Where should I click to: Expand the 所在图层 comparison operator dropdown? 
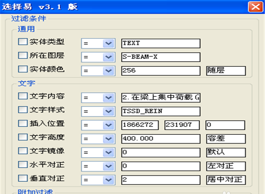(x=108, y=57)
